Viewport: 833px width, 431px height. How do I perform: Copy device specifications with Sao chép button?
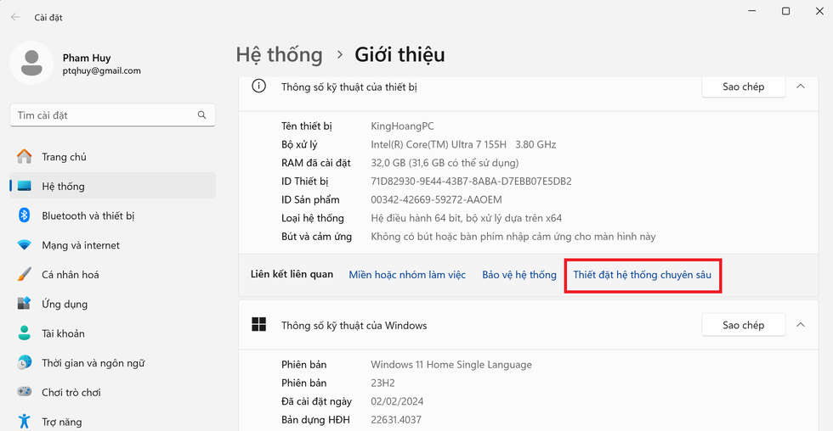coord(743,87)
